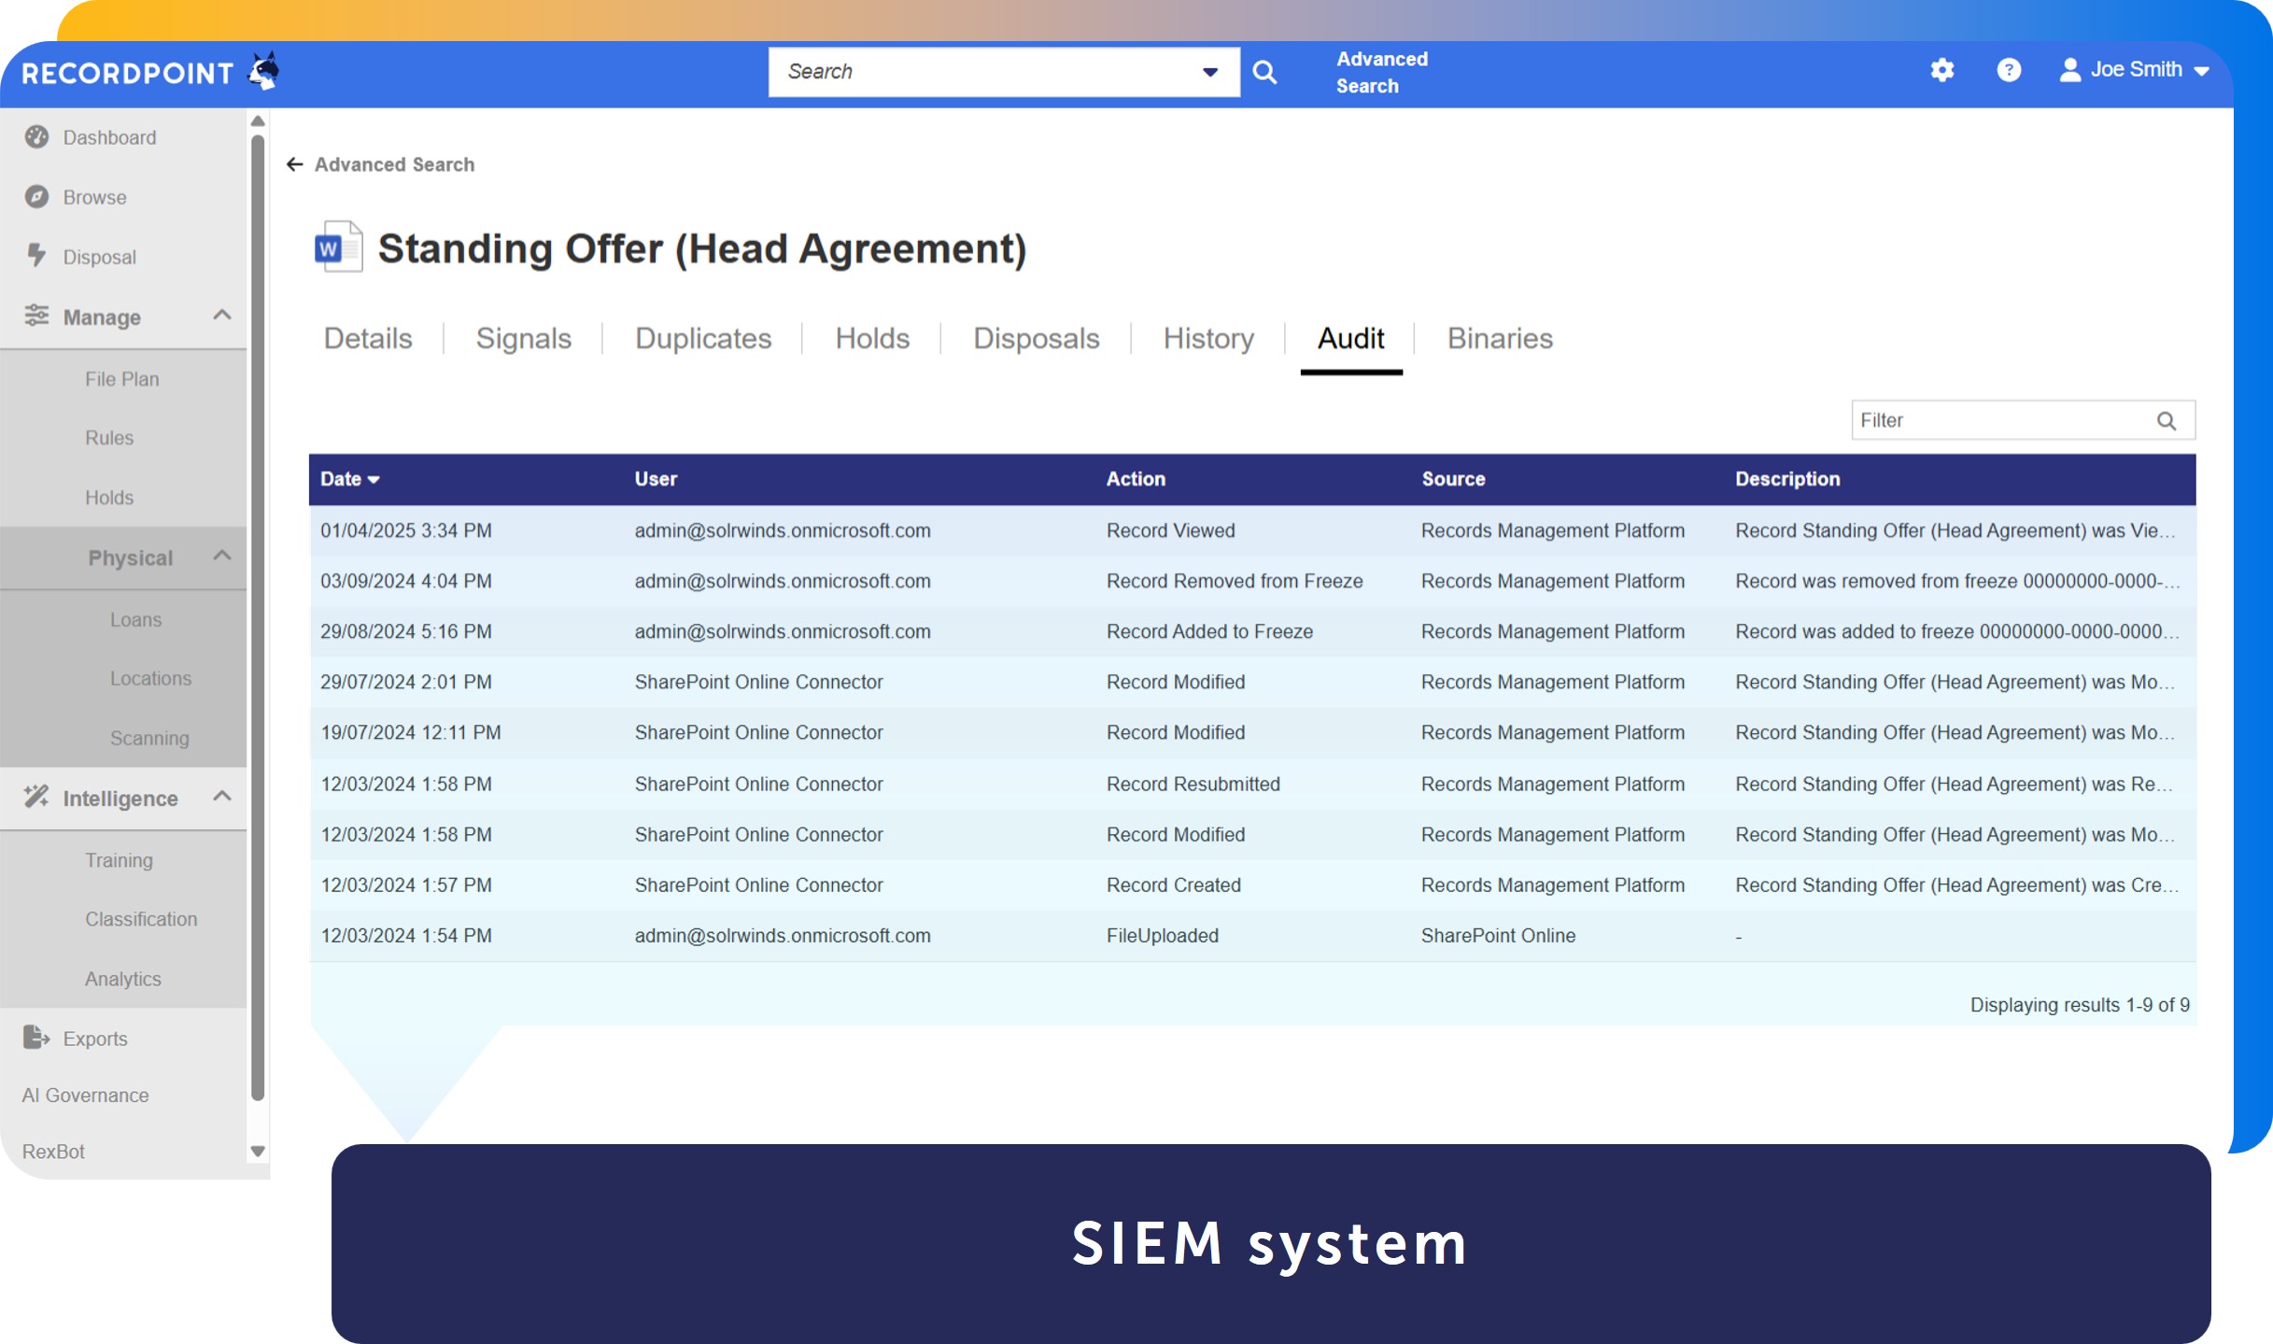This screenshot has width=2273, height=1344.
Task: Click the Dashboard gauge icon
Action: point(36,137)
